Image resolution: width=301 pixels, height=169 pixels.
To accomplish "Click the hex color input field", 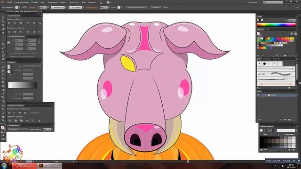I will [292, 20].
